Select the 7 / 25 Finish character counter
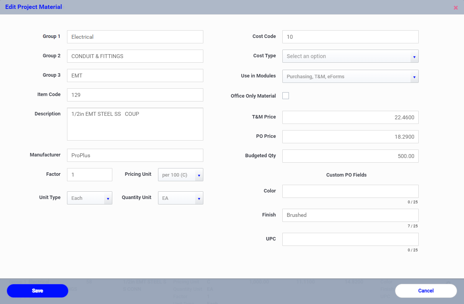 (x=412, y=226)
